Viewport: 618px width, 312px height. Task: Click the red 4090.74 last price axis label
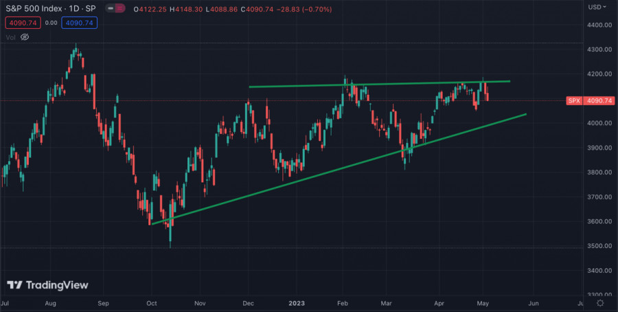point(599,101)
